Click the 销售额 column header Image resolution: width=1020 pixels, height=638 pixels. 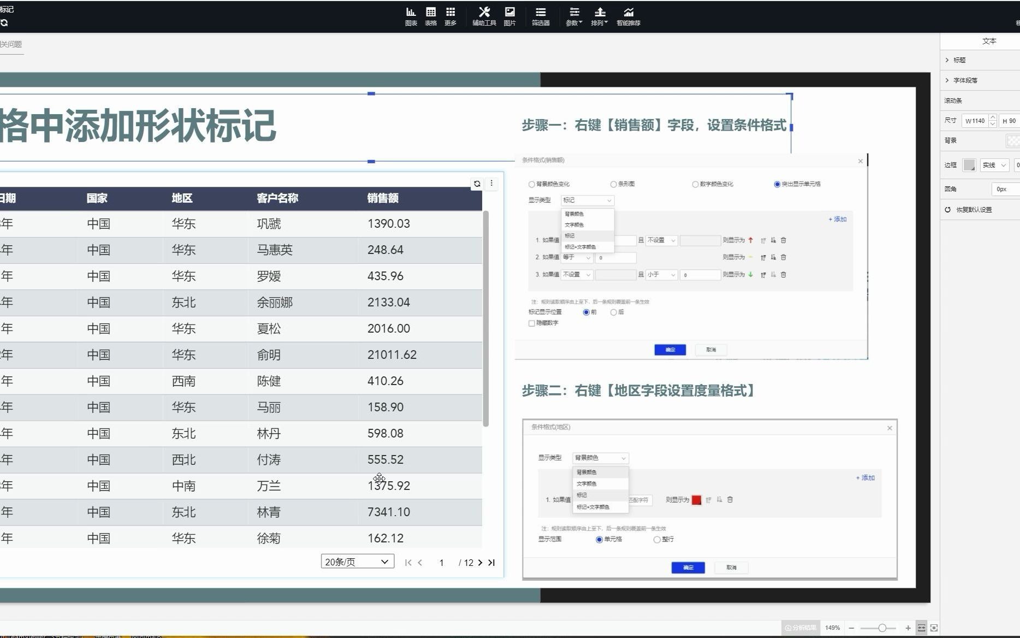pos(383,198)
